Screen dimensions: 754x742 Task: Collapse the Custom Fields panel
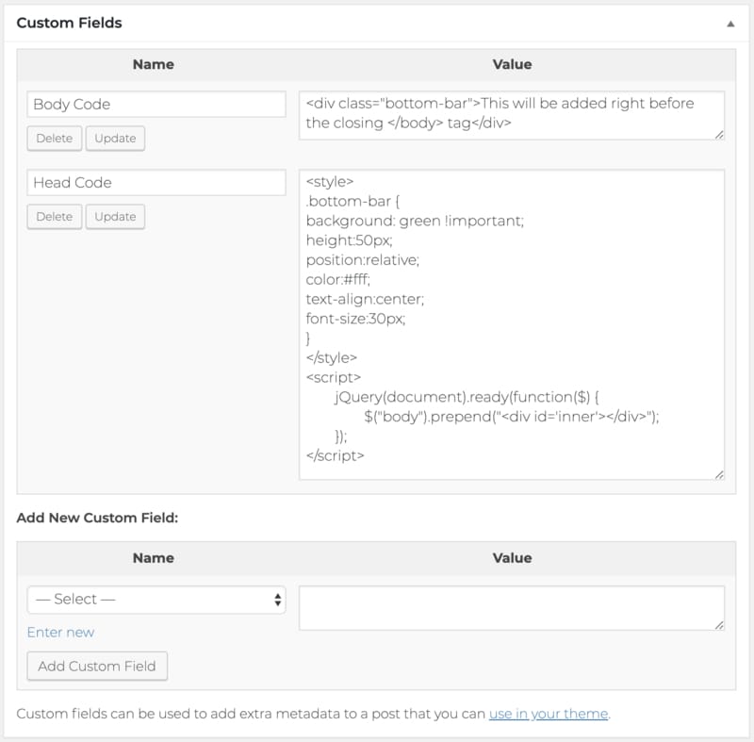pyautogui.click(x=730, y=24)
